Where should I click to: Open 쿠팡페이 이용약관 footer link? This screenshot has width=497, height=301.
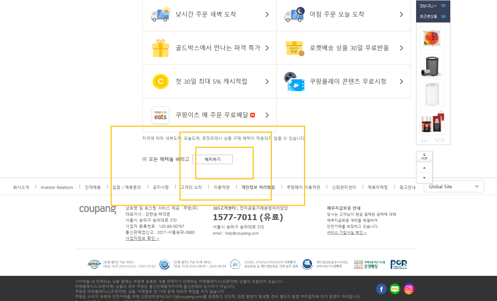pos(304,187)
